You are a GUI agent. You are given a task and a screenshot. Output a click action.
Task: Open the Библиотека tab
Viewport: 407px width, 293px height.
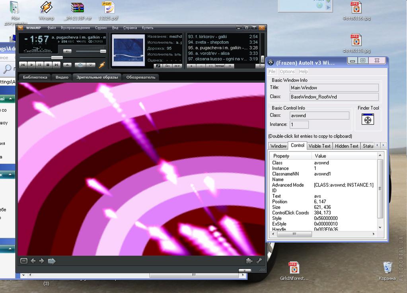(35, 77)
